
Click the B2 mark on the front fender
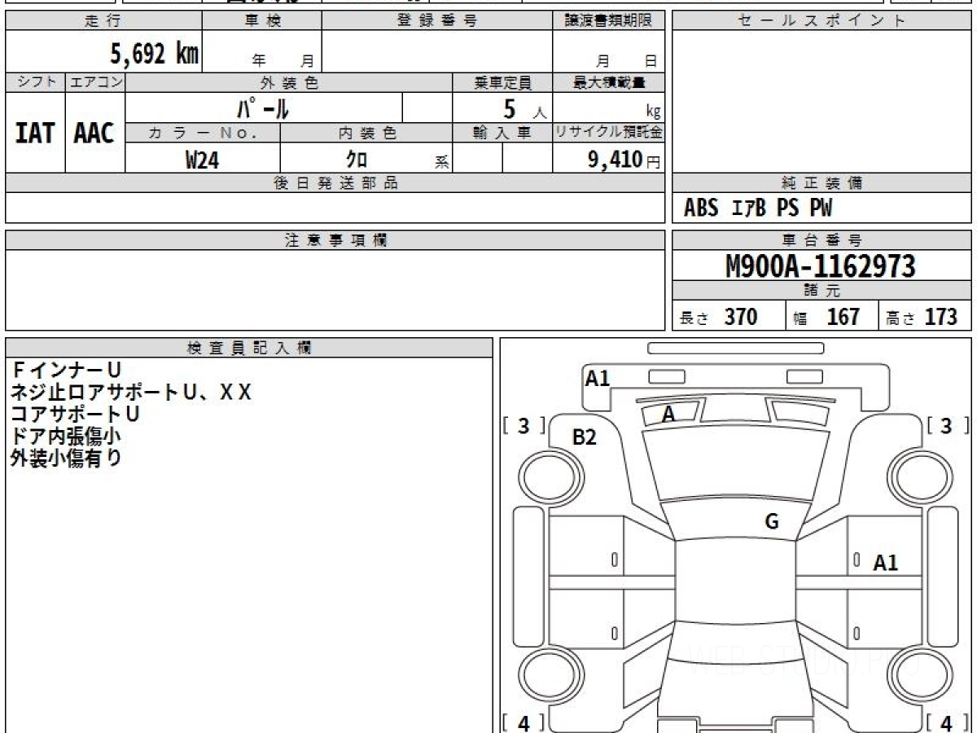(585, 437)
